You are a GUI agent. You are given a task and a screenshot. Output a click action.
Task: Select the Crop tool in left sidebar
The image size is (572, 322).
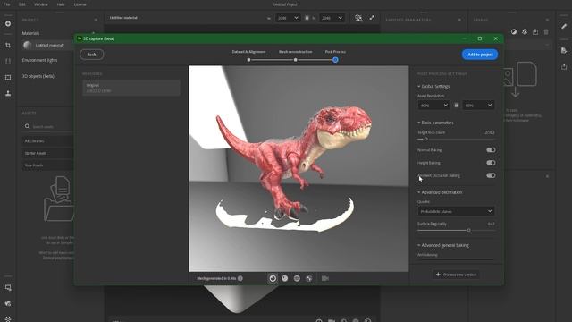[8, 46]
